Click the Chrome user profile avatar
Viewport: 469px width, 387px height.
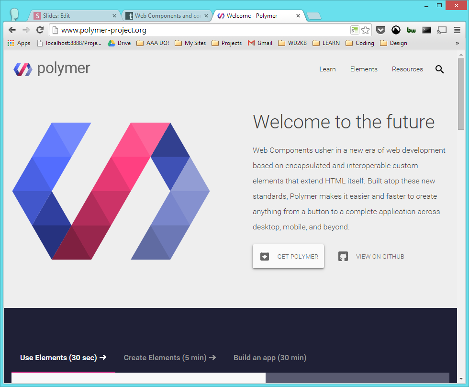coord(14,14)
